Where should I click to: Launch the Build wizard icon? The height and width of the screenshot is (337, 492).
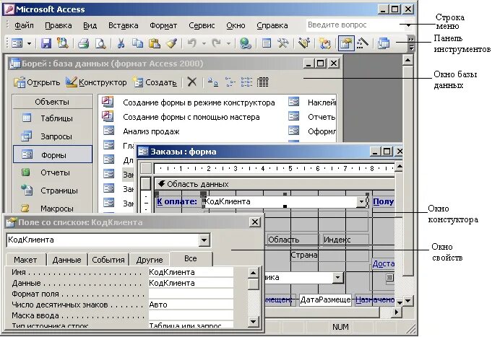(362, 43)
